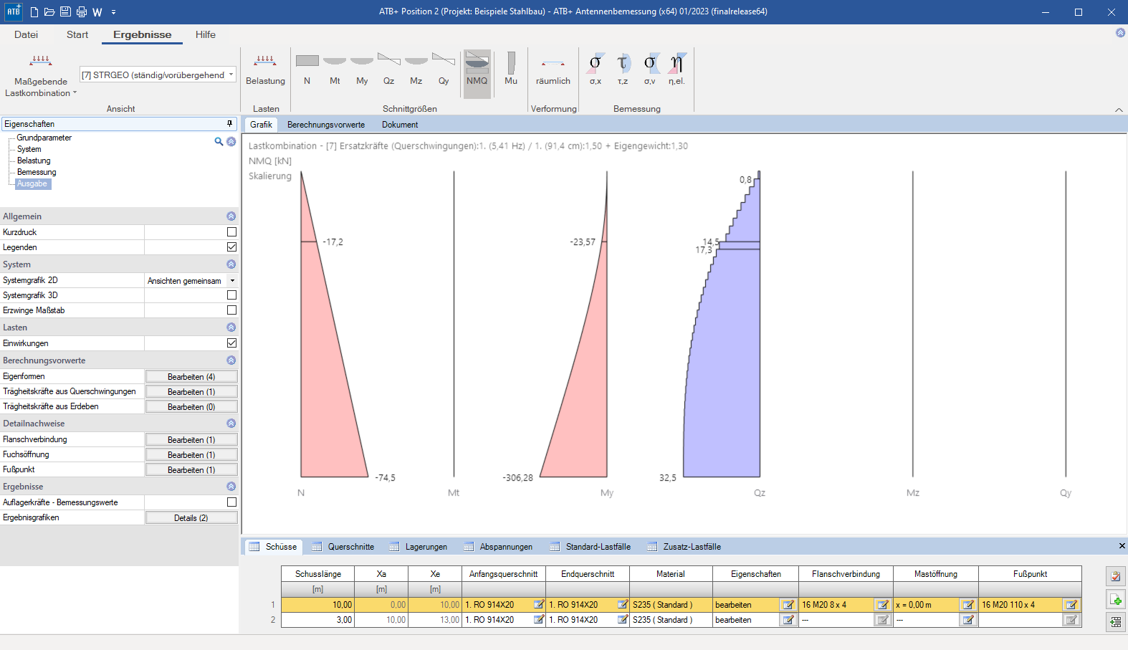Display the Qz shear force diagram
The height and width of the screenshot is (650, 1128).
(x=388, y=69)
